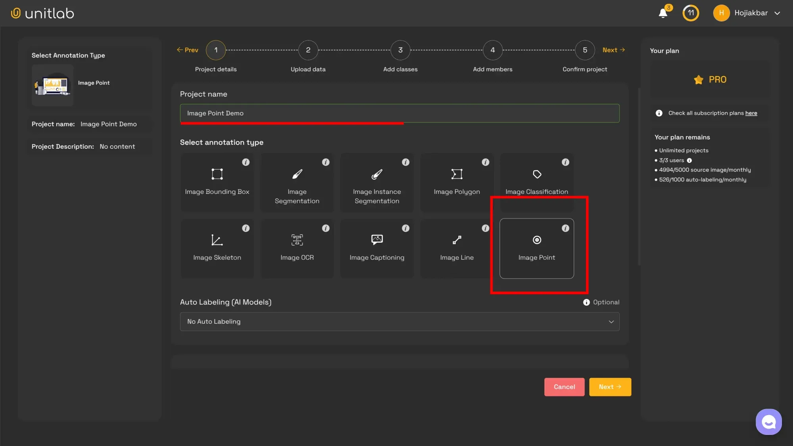793x446 pixels.
Task: Click the yellow coin counter badge
Action: [690, 13]
